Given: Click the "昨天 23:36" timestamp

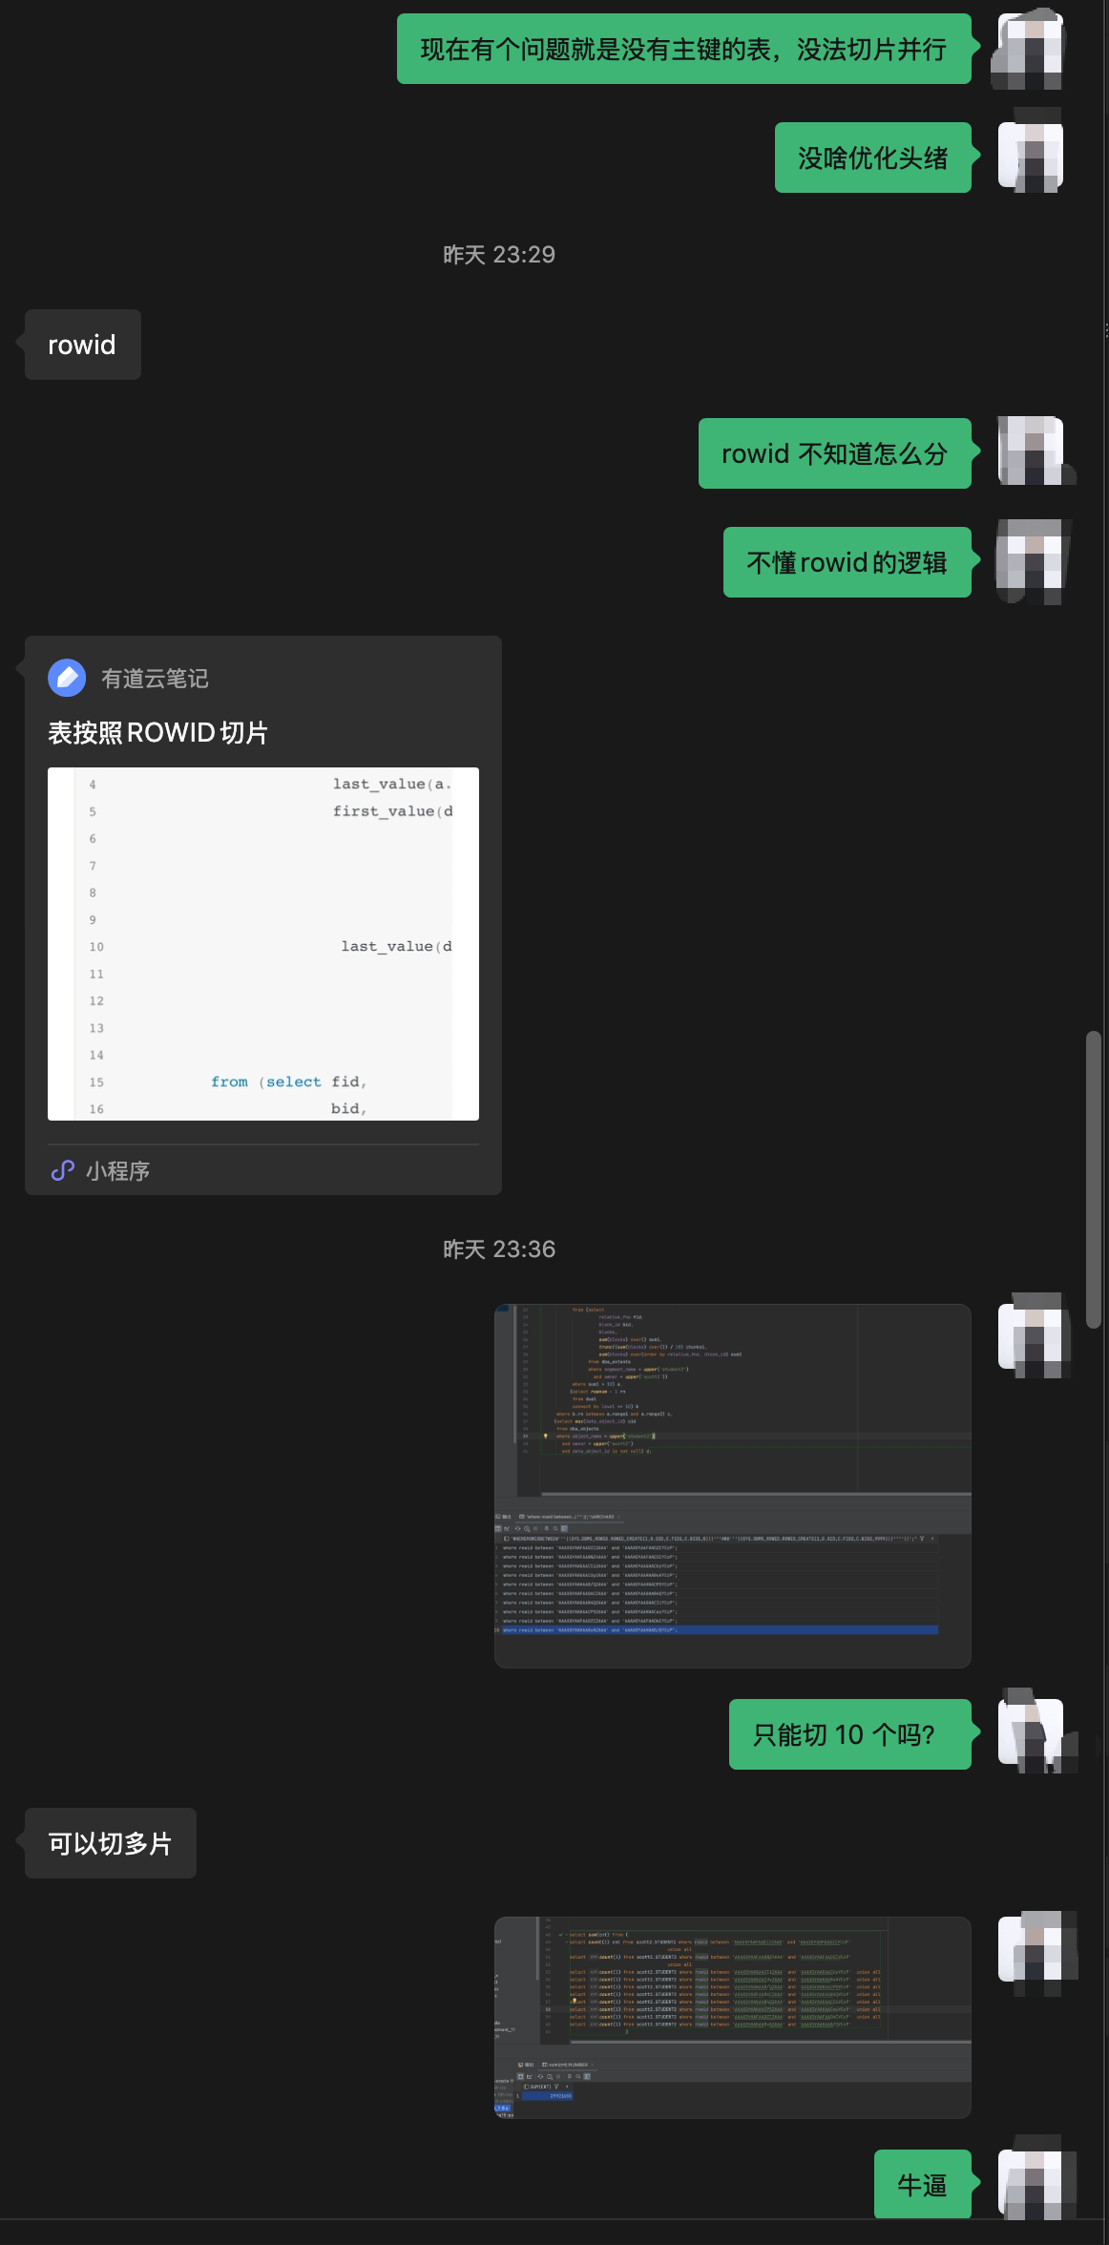Looking at the screenshot, I should coord(498,1248).
